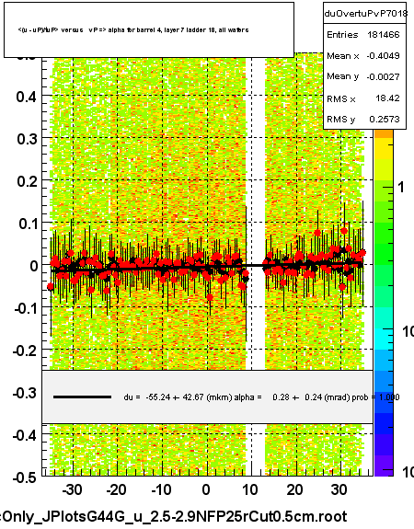Viewport: 414px width, 529px height.
Task: Click the y-axis label -0.4
Action: (x=26, y=435)
